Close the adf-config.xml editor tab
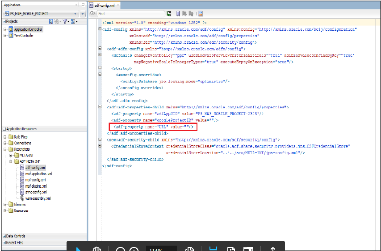This screenshot has height=251, width=381. [118, 5]
